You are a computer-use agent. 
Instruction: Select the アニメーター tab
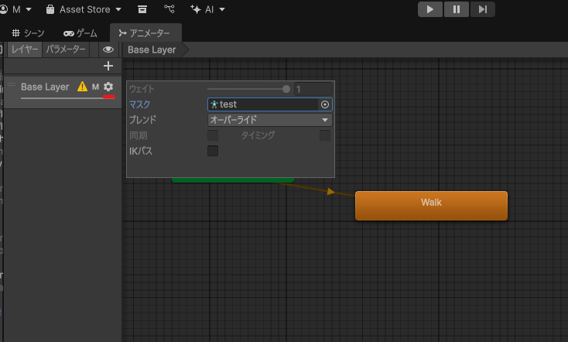coord(145,33)
